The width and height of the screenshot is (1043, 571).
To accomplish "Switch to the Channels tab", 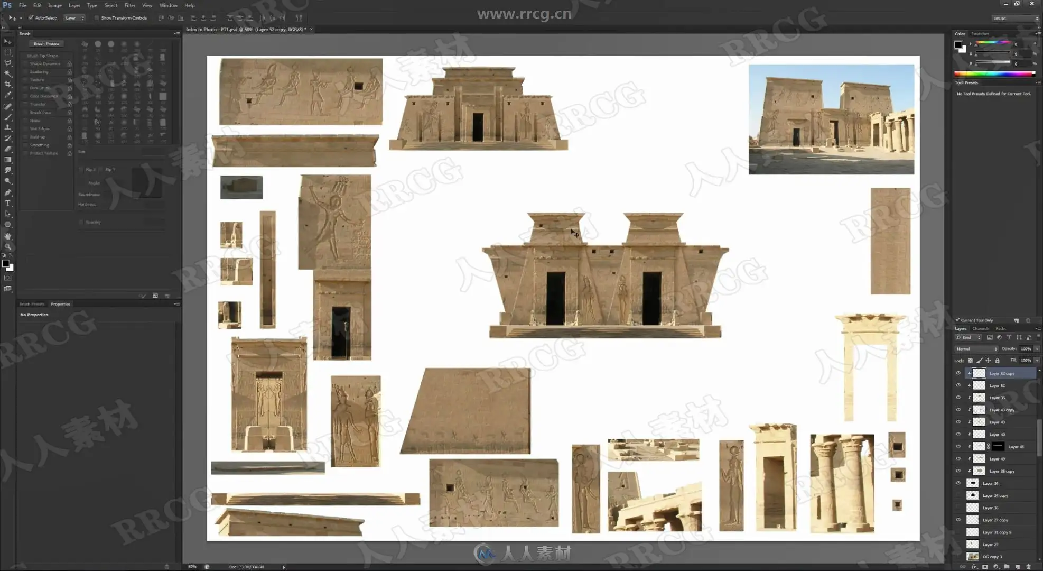I will point(980,328).
